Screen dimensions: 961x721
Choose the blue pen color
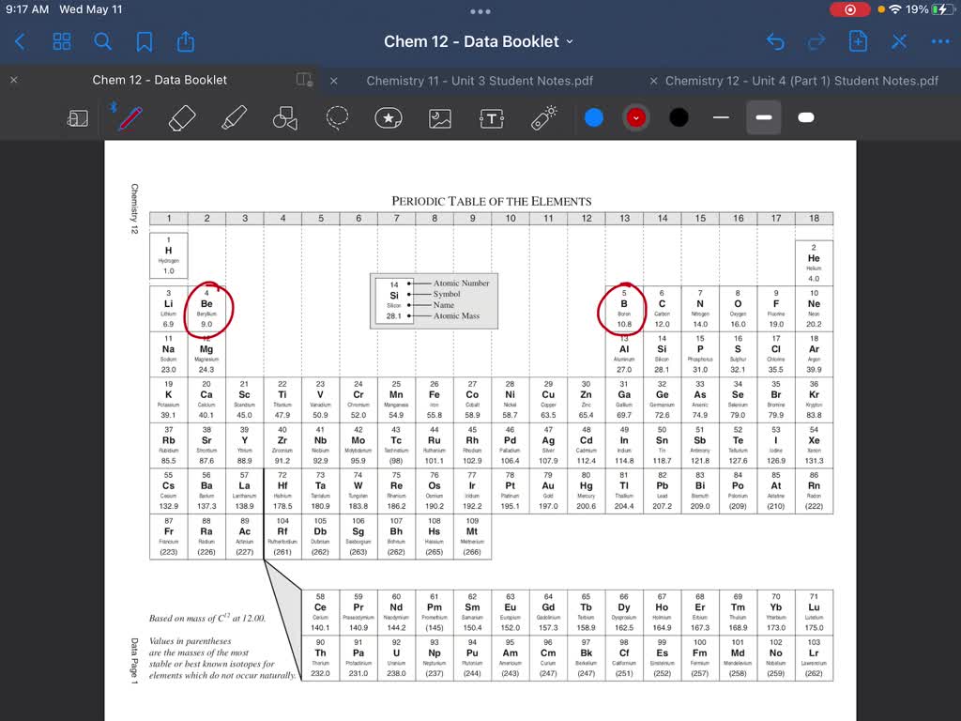tap(594, 117)
